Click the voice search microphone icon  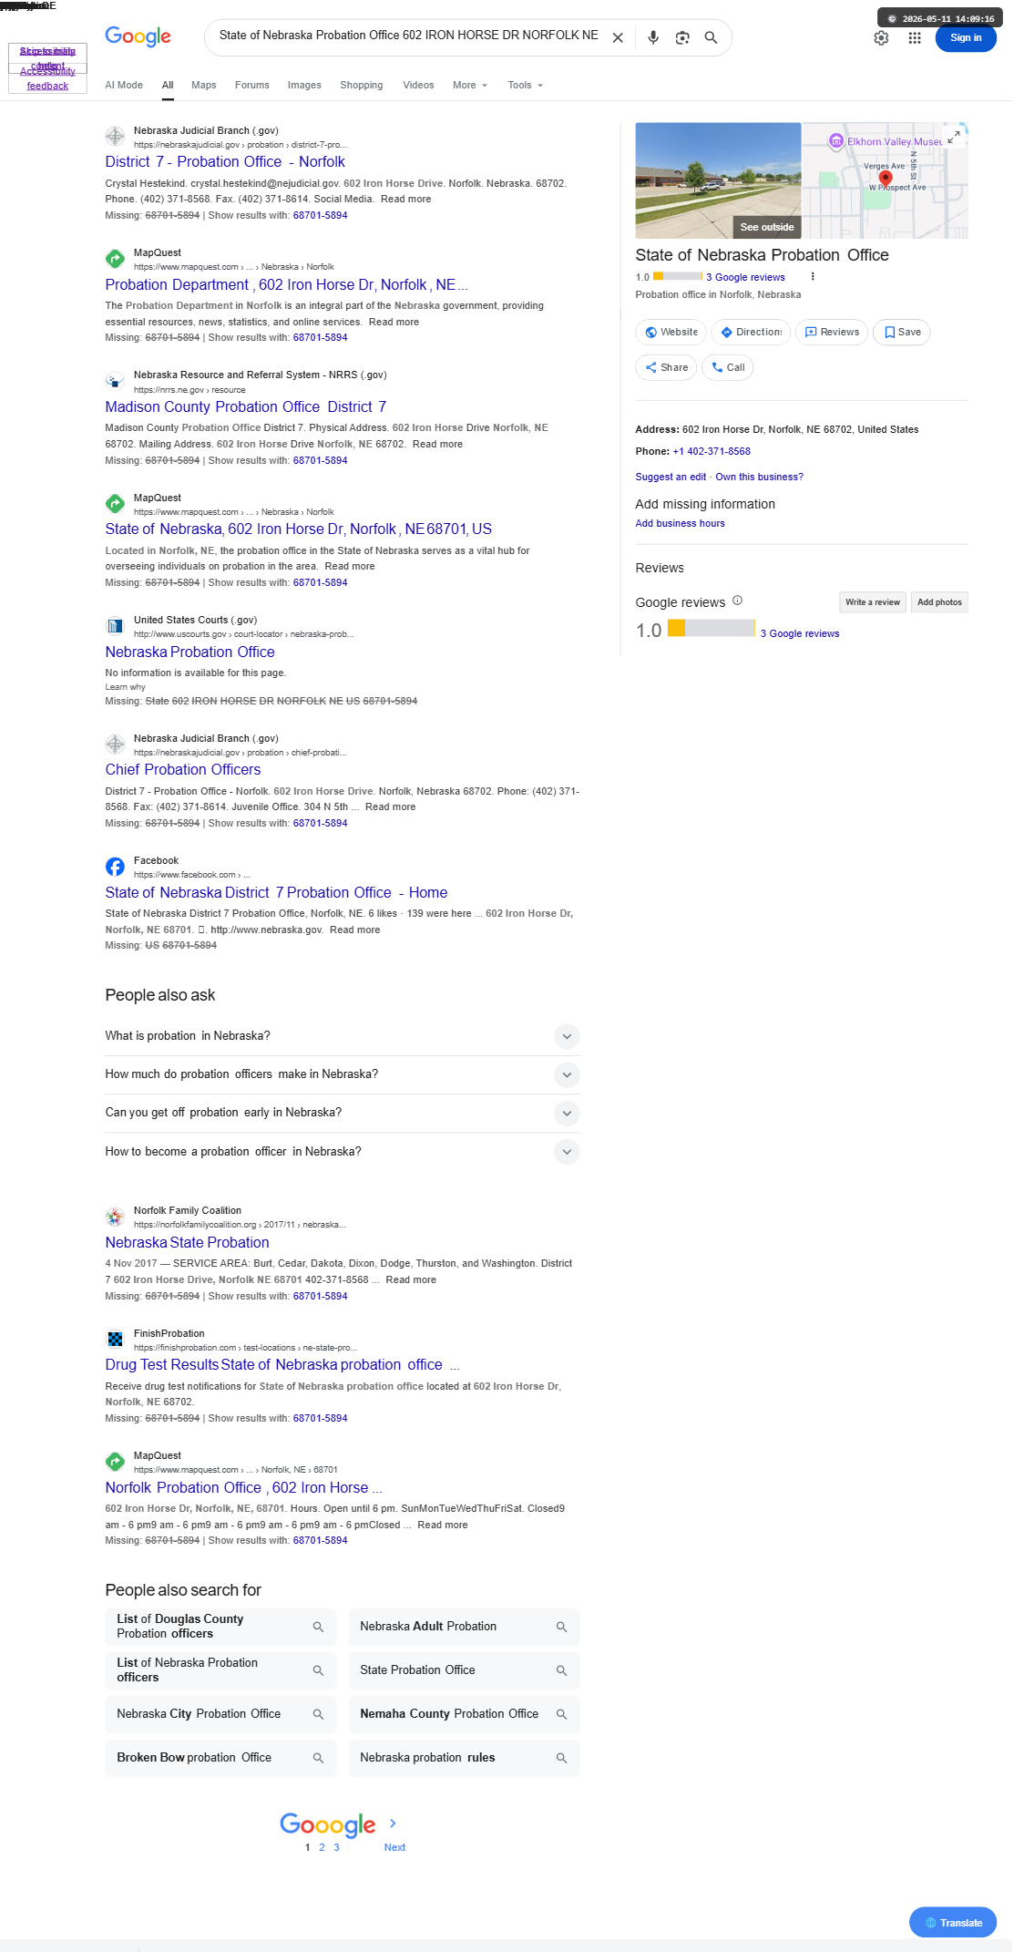653,37
